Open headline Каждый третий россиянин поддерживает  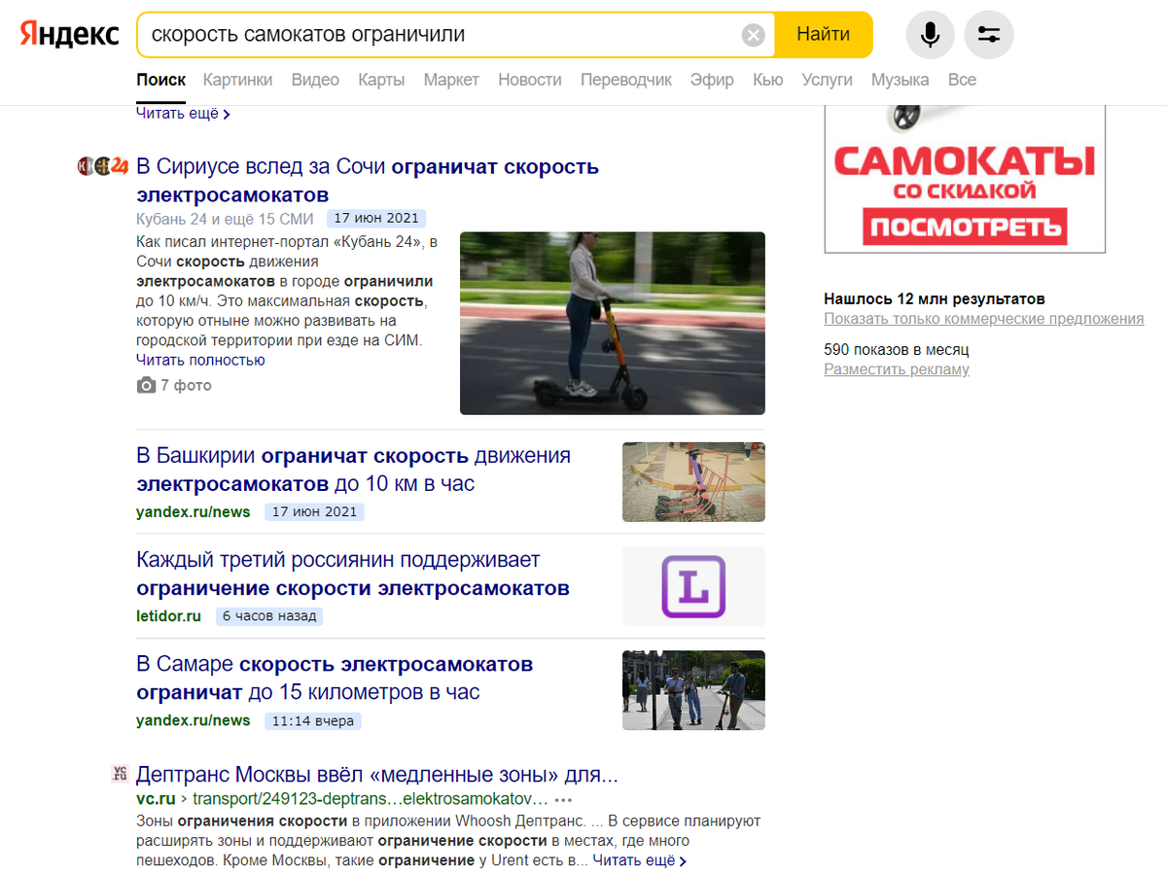pos(353,574)
